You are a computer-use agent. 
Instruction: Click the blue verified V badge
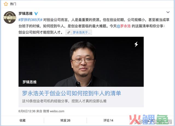tap(36, 14)
